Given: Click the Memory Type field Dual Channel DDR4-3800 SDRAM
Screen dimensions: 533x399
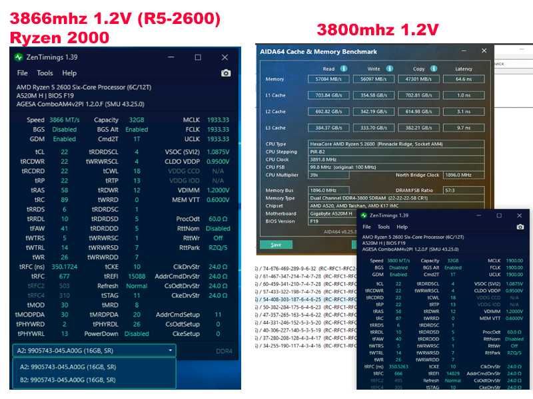Looking at the screenshot, I should coord(396,198).
